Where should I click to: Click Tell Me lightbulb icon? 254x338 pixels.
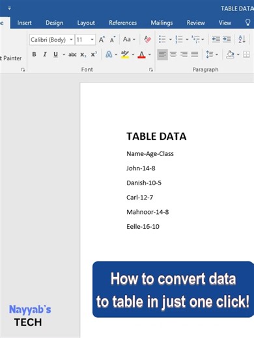[247, 23]
